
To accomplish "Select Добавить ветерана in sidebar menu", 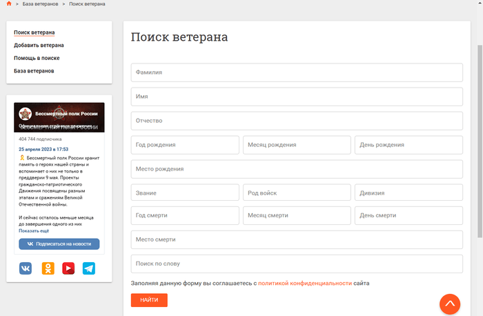I will tap(39, 46).
